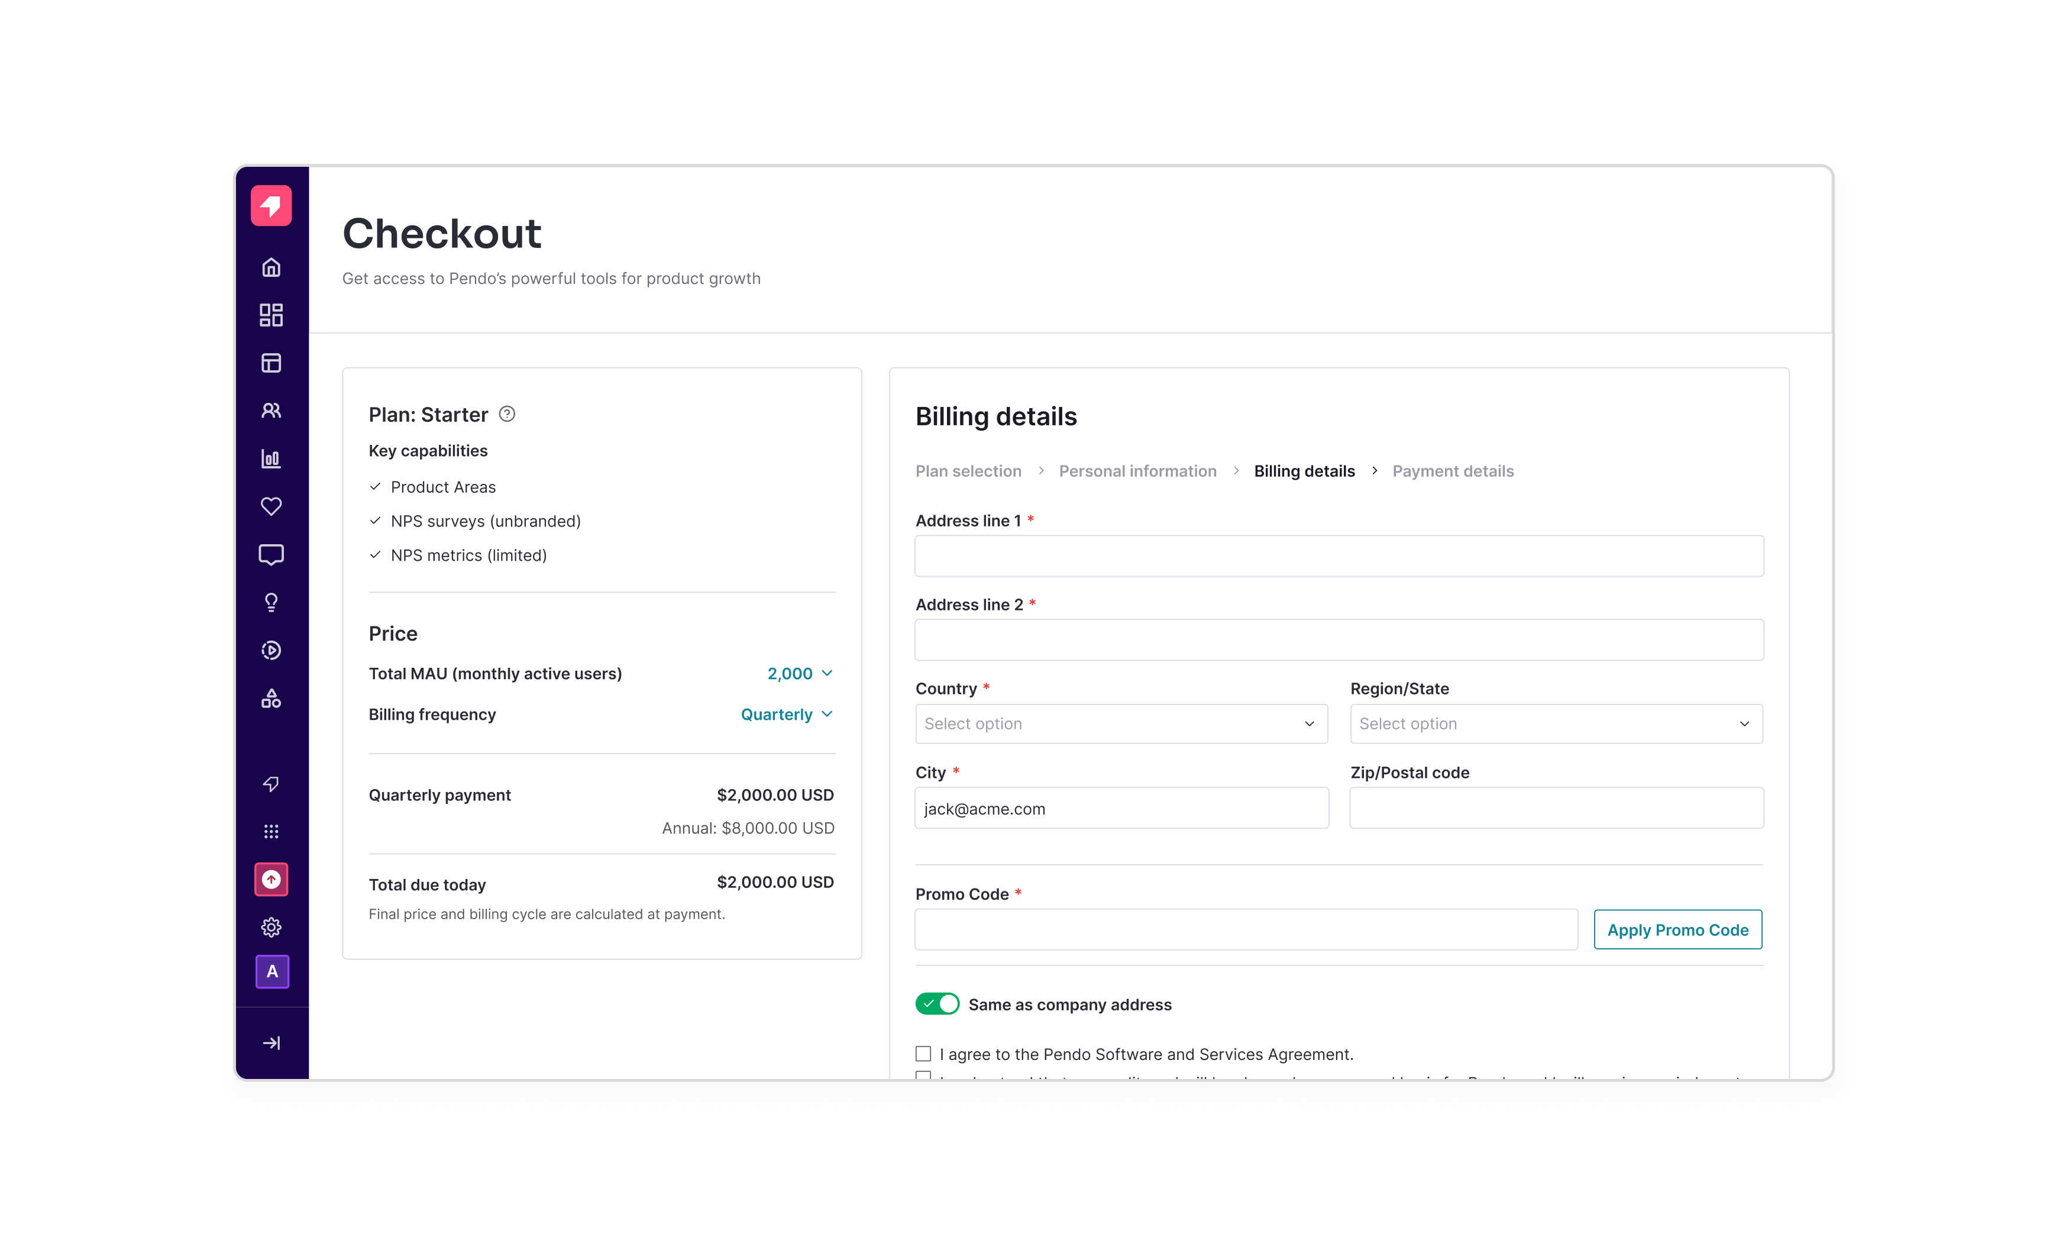
Task: Open the Settings gear icon
Action: click(271, 927)
